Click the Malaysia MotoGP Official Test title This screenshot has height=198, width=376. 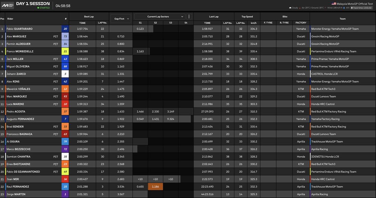(x=355, y=4)
